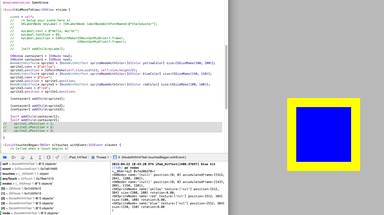Click the sprite3.name = @"red" line

(30, 88)
